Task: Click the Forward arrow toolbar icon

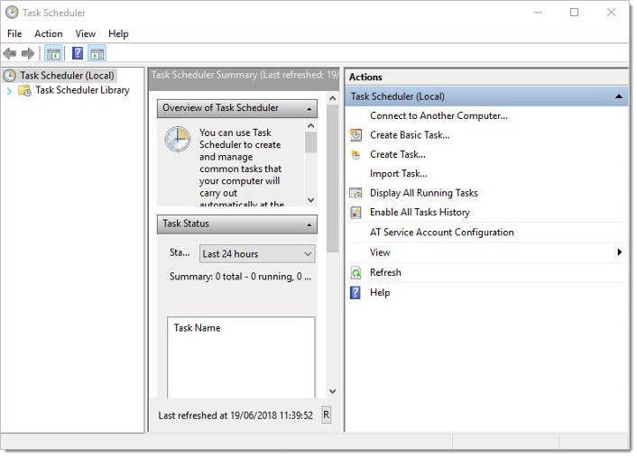Action: (x=27, y=54)
